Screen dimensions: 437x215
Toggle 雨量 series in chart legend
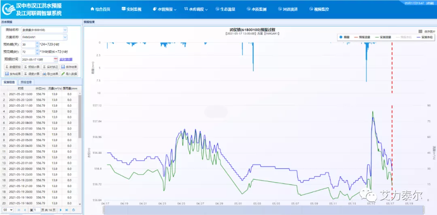pos(344,37)
